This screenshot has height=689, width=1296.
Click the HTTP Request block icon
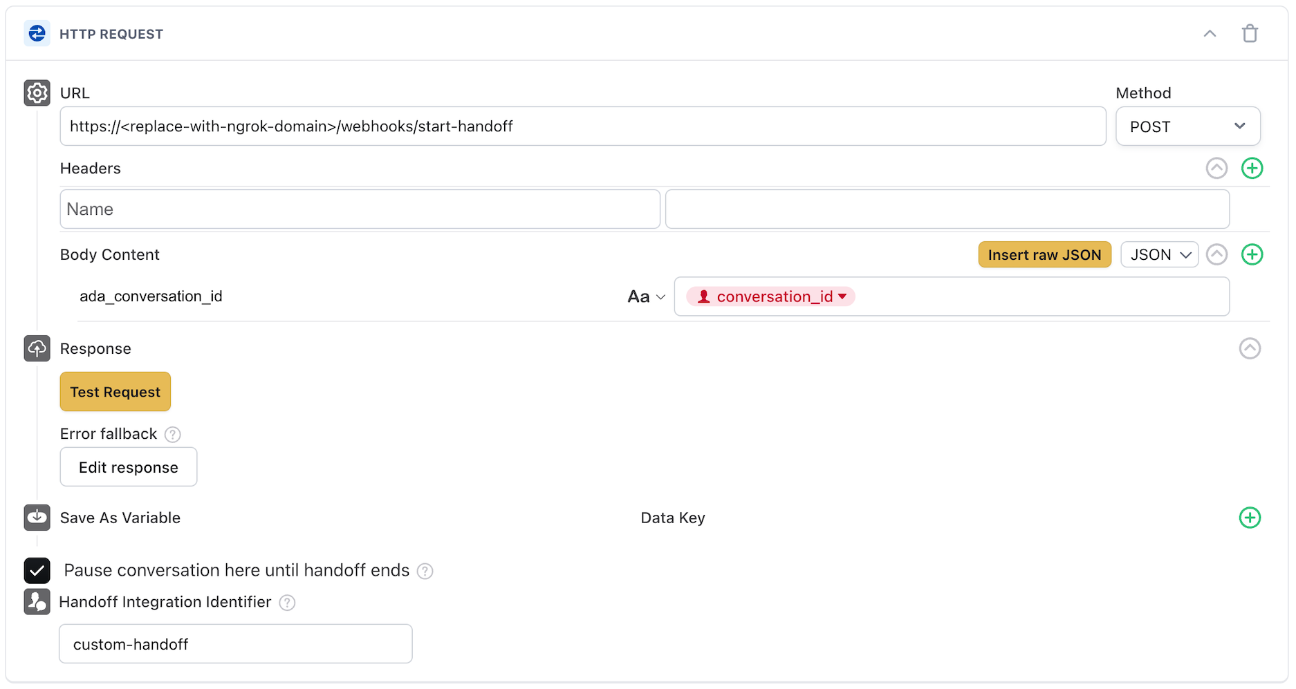click(37, 33)
